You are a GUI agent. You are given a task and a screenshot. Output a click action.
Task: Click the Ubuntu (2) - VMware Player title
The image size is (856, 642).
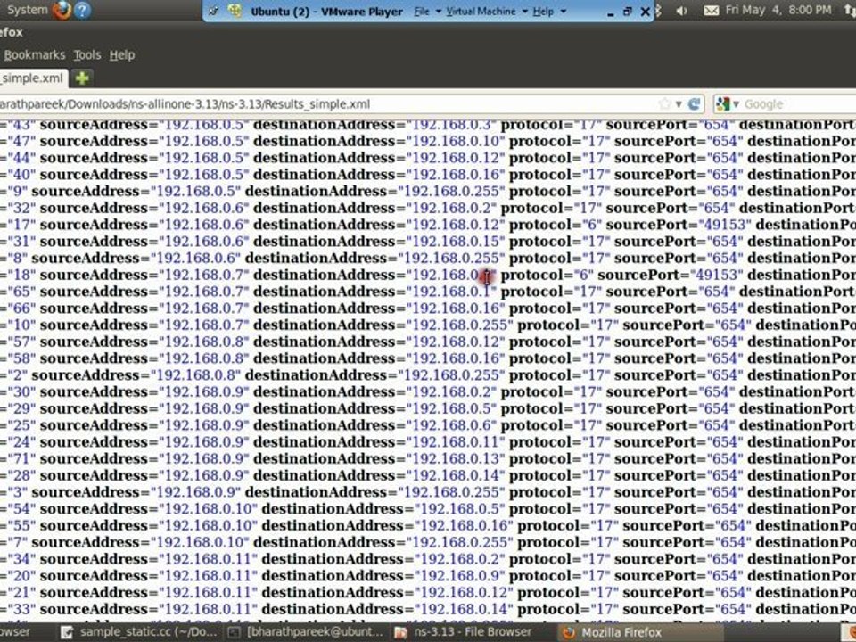pos(326,12)
